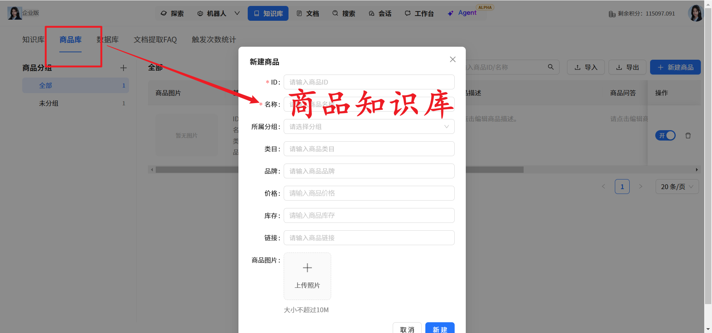Open the 搜索 nav item
The width and height of the screenshot is (712, 333).
[344, 13]
